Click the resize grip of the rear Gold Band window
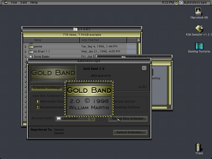Image resolution: width=212 pixels, height=159 pixels. (169, 107)
